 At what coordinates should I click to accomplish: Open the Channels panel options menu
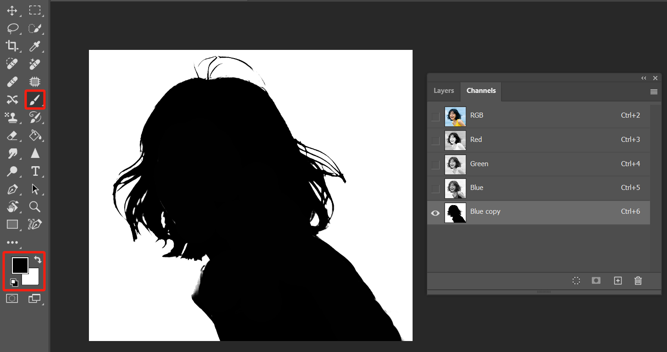654,92
